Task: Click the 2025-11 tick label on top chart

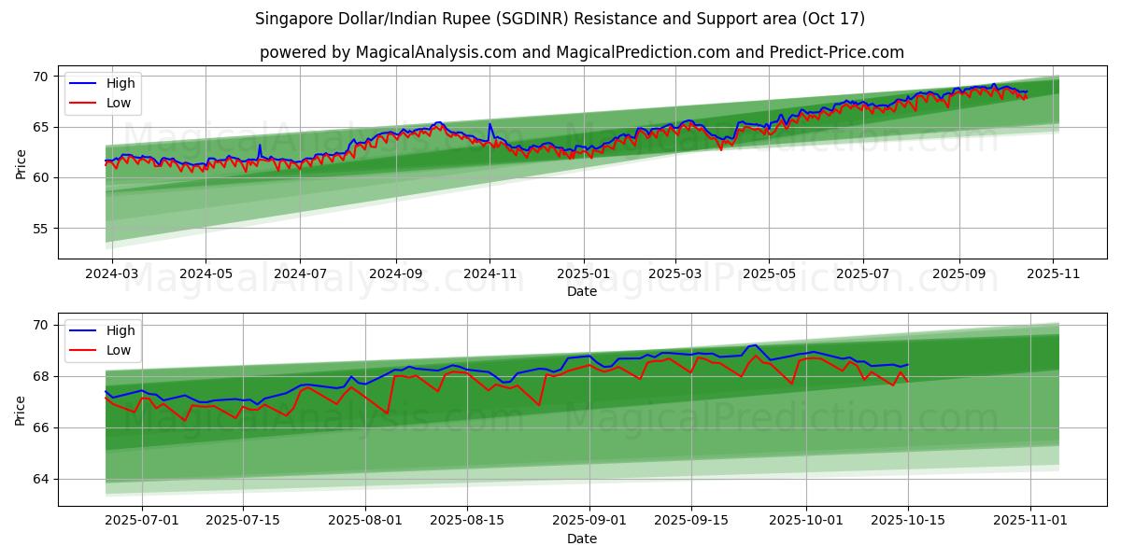Action: click(1054, 275)
